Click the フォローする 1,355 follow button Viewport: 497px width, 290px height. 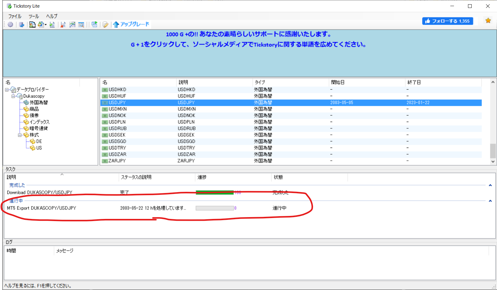pos(448,21)
